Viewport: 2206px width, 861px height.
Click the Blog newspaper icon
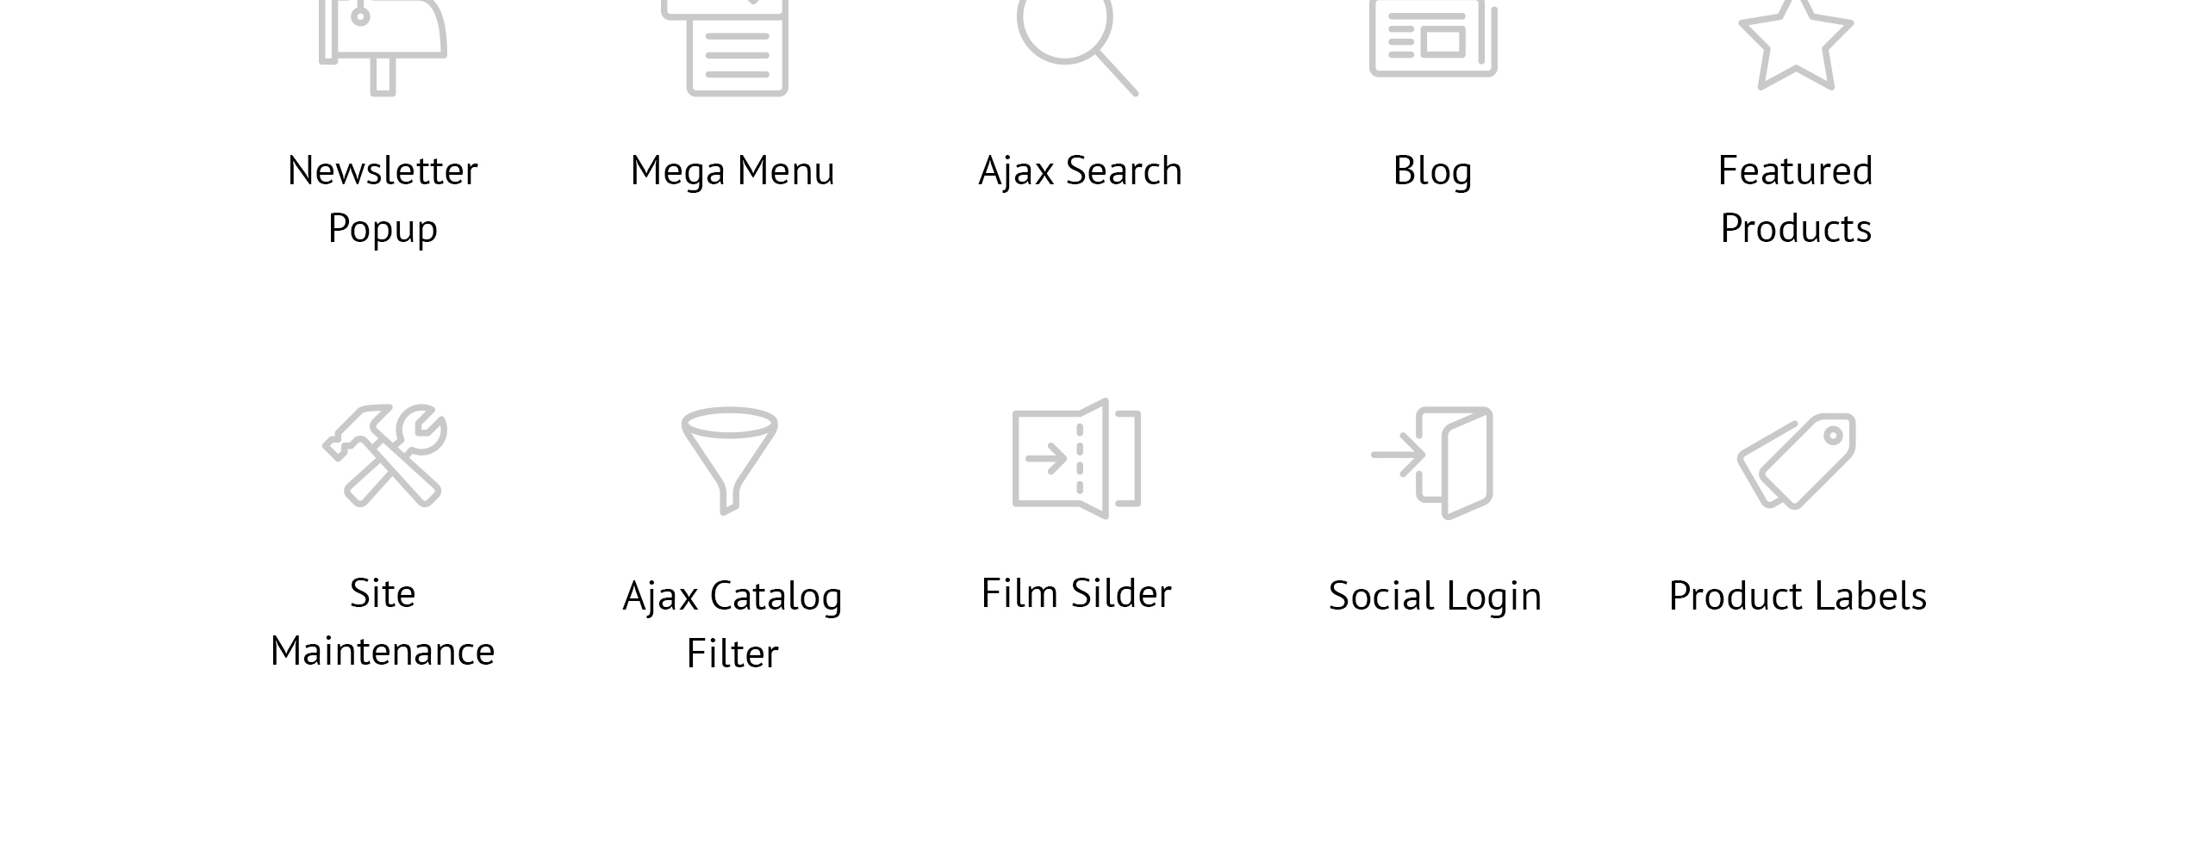coord(1434,39)
